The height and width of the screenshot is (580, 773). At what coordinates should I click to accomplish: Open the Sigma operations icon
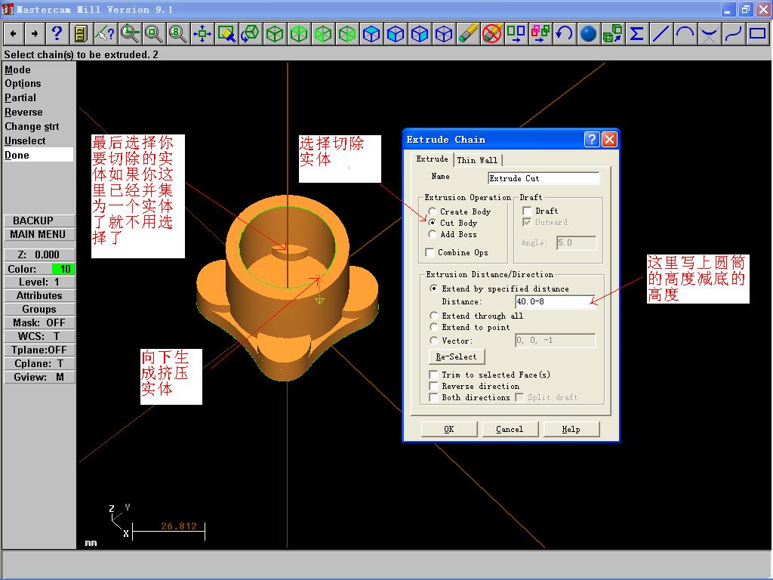(x=637, y=34)
